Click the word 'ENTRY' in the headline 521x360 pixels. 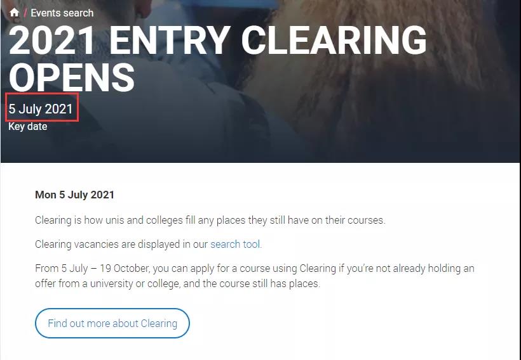tap(169, 39)
